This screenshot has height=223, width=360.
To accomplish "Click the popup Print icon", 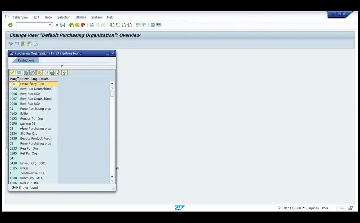I will (52, 73).
